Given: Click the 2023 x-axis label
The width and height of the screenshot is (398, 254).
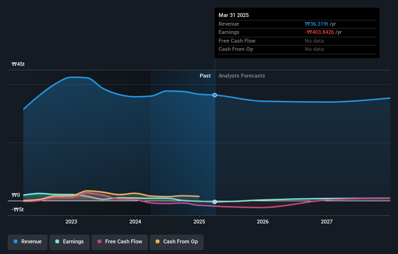Looking at the screenshot, I should tap(71, 222).
